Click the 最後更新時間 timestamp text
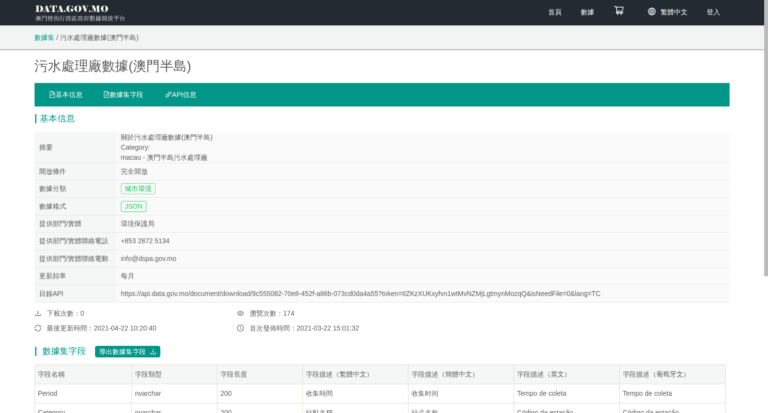The height and width of the screenshot is (413, 768). pyautogui.click(x=101, y=328)
